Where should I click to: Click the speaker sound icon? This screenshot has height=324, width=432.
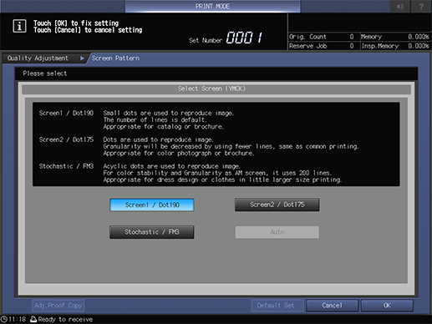pos(400,6)
